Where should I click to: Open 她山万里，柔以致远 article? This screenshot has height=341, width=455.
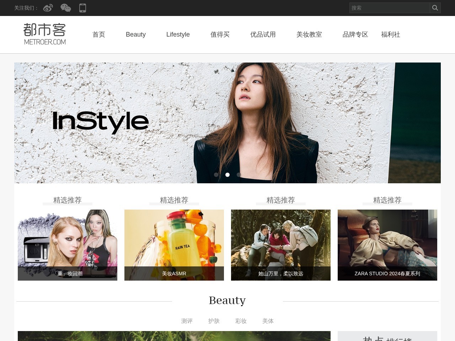point(281,242)
